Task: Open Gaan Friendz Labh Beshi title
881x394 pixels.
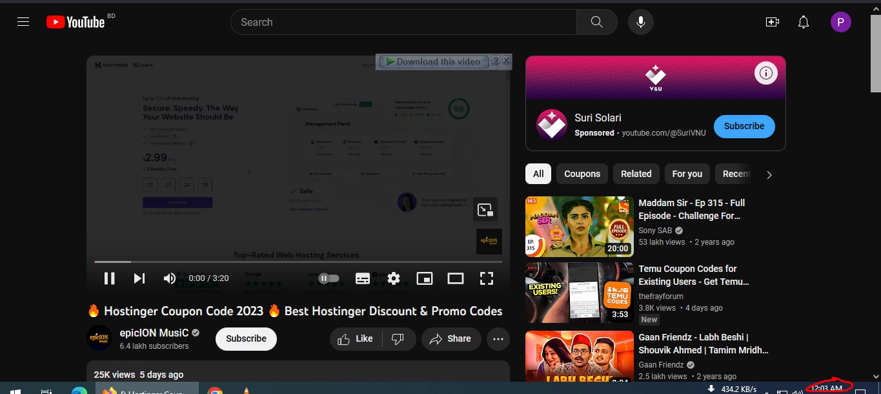Action: pyautogui.click(x=704, y=344)
